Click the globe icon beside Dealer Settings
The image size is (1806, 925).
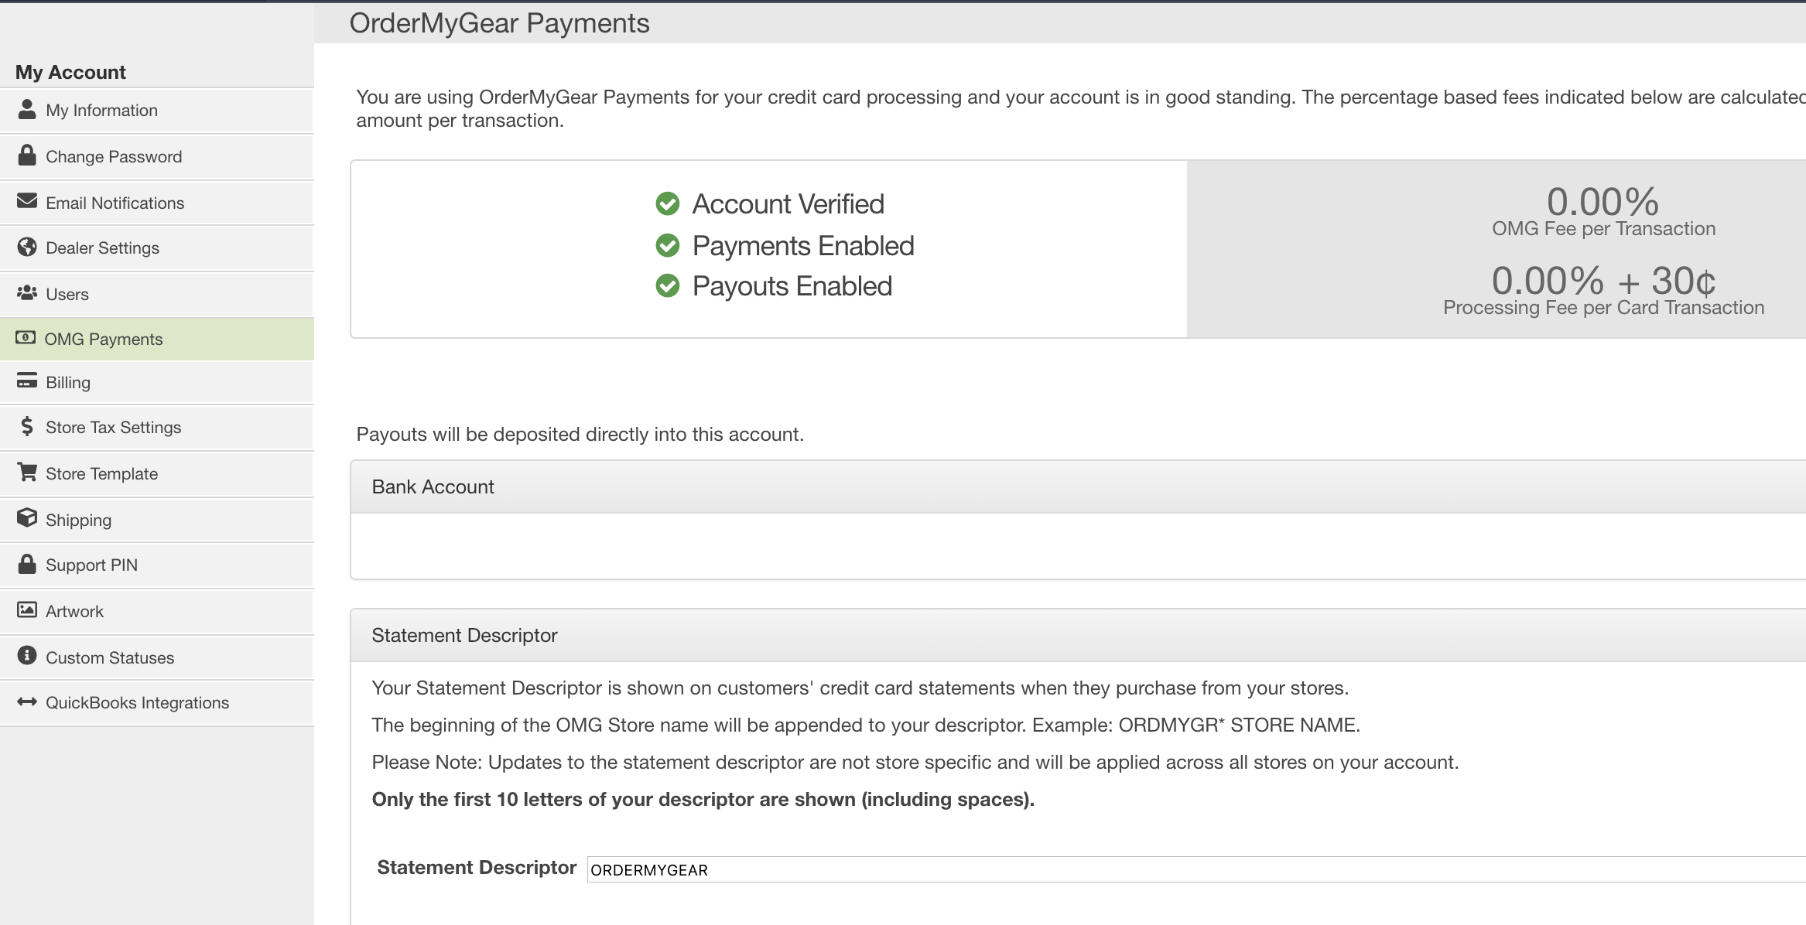(x=27, y=247)
